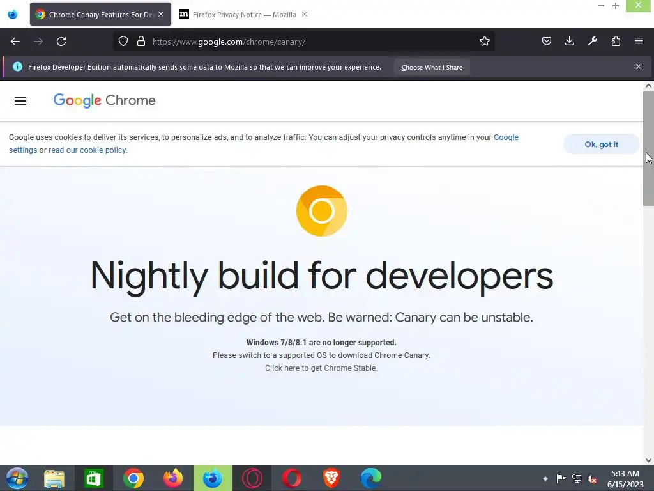This screenshot has width=654, height=491.
Task: Reload the current page
Action: 61,42
